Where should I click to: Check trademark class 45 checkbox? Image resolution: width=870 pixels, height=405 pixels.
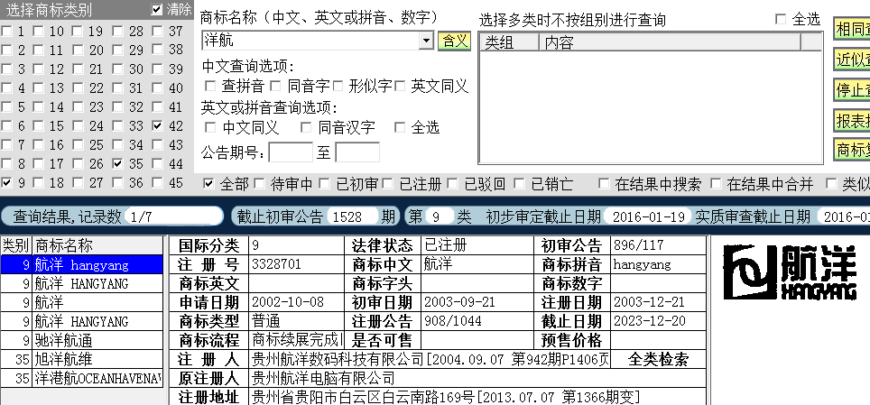point(158,182)
